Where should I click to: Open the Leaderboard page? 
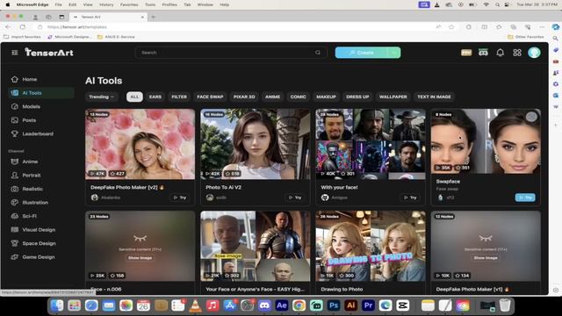[x=38, y=133]
